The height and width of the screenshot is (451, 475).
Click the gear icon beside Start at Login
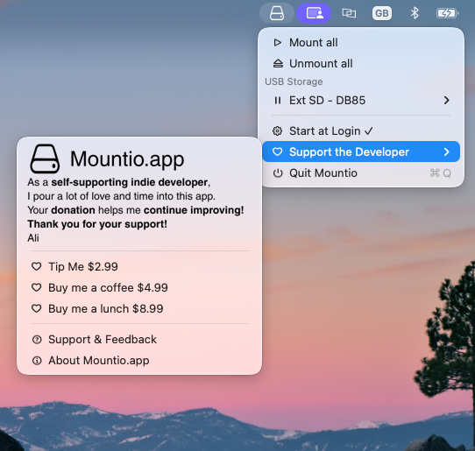click(x=278, y=131)
